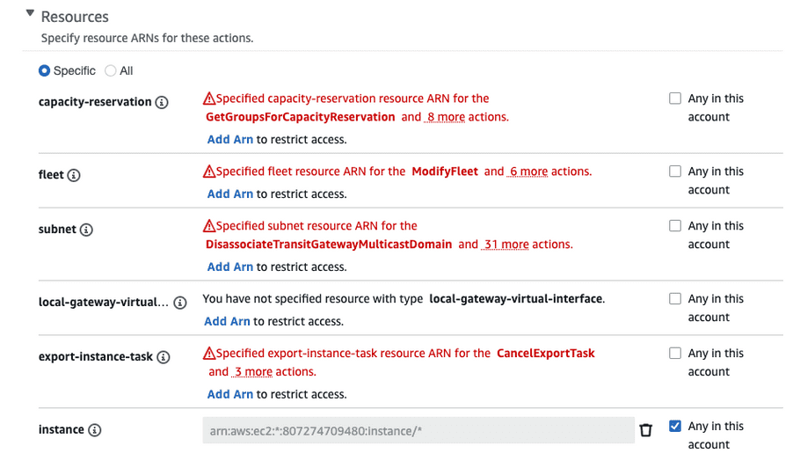This screenshot has height=453, width=800.
Task: Click the instance ARN input field
Action: [x=418, y=430]
